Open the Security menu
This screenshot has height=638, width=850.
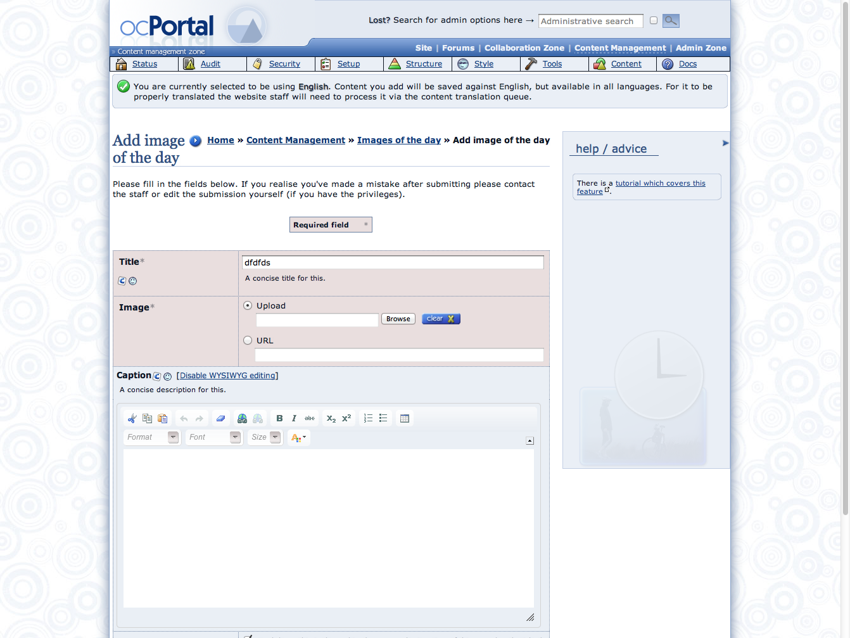tap(284, 64)
